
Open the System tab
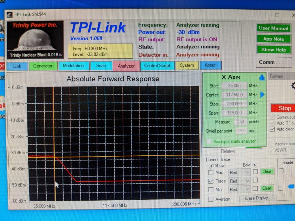pyautogui.click(x=187, y=65)
